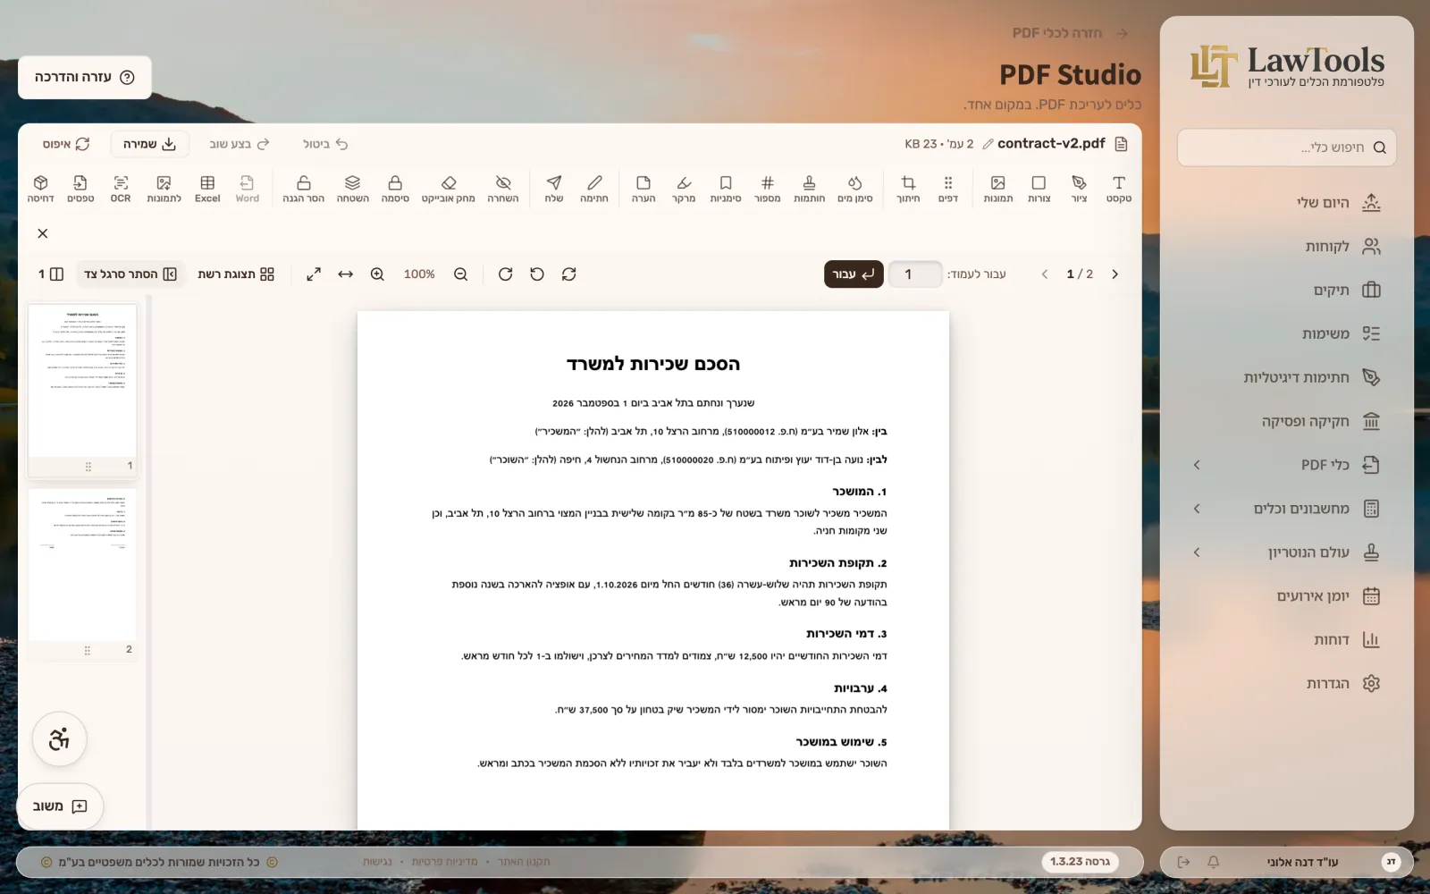This screenshot has height=894, width=1430.
Task: Click the Go (עבור) button
Action: 854,274
